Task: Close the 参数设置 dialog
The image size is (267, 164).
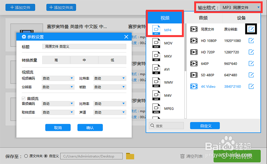Action: click(x=126, y=37)
